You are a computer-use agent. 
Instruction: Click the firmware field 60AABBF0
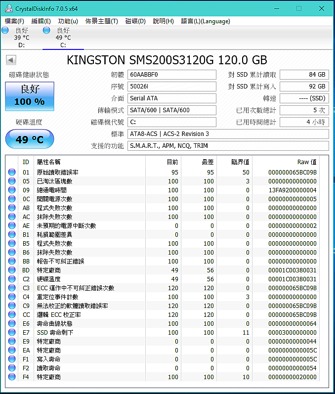172,75
